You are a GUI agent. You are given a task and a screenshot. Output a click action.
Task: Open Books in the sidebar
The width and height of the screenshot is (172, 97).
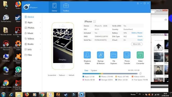point(29,44)
